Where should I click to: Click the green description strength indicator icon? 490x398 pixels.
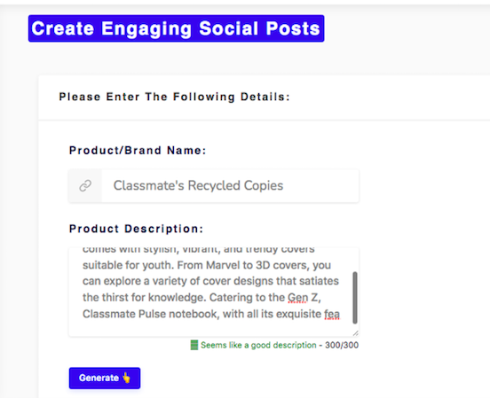pyautogui.click(x=194, y=345)
